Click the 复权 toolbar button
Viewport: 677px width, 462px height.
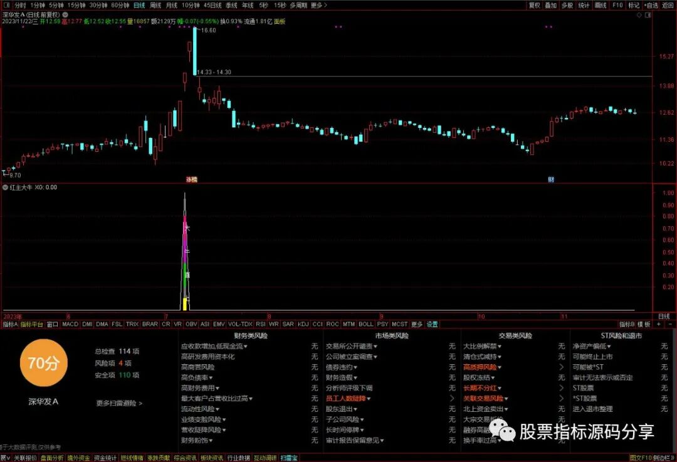(535, 5)
